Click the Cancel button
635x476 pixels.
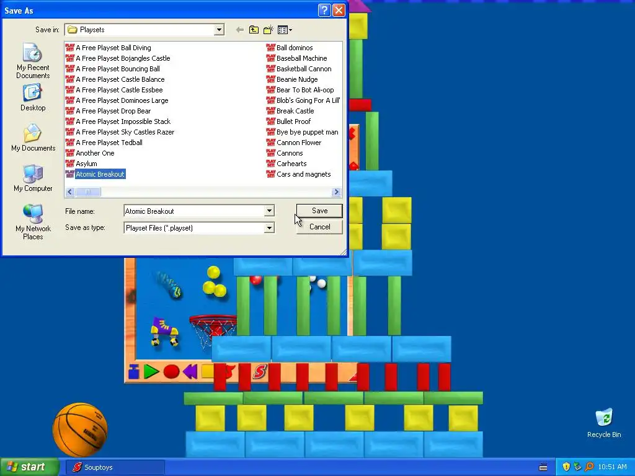[319, 227]
